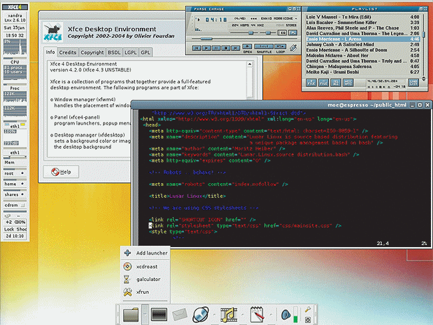Launch xcdroast from the panel menu

[x=146, y=266]
